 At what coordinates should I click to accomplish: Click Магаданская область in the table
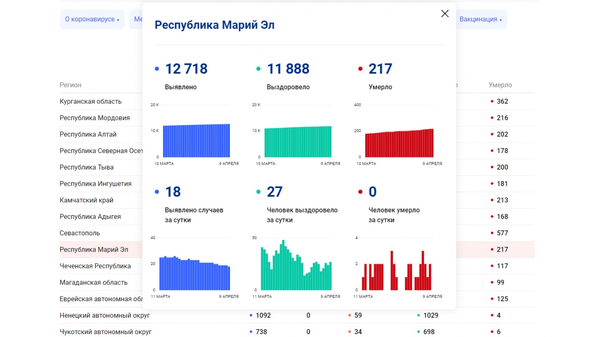(94, 283)
